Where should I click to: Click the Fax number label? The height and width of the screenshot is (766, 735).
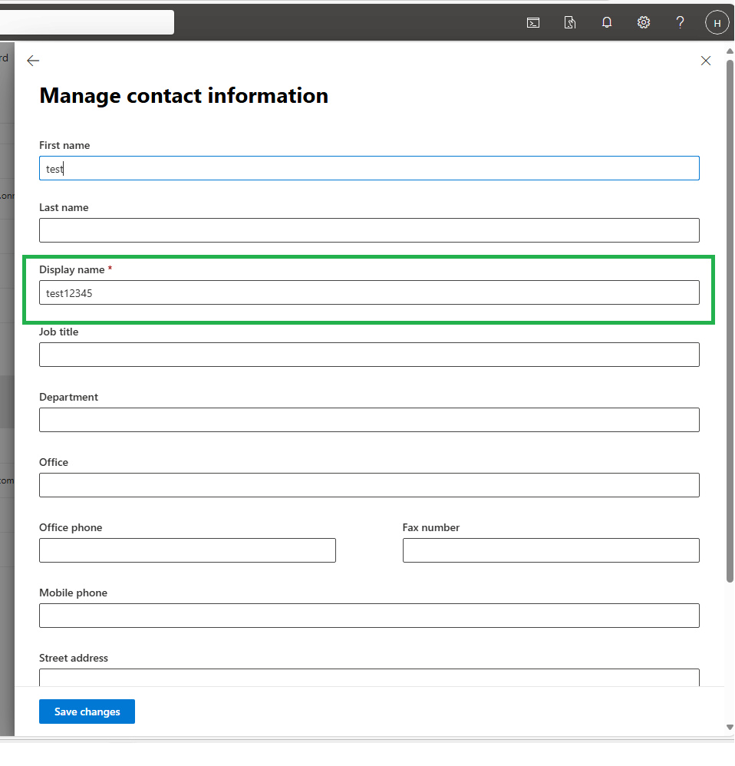[430, 527]
